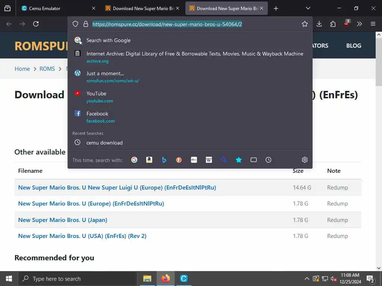Open the ROMSPURE site logo

[x=41, y=46]
